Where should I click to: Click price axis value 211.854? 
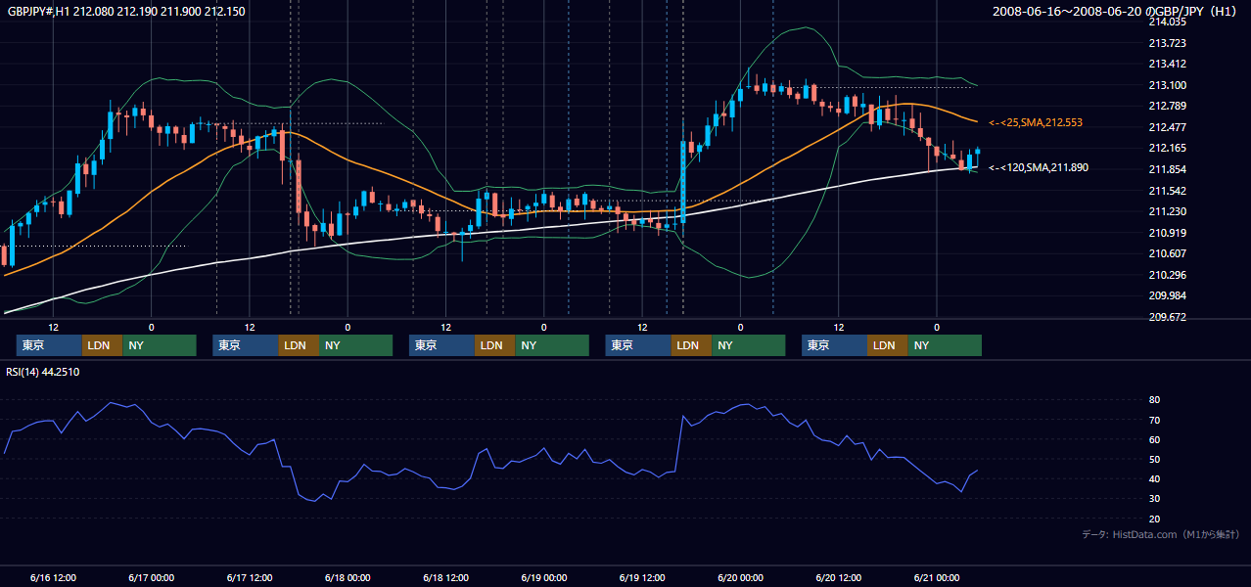pyautogui.click(x=1167, y=169)
